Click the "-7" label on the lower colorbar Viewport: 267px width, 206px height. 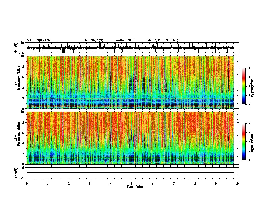pos(248,160)
